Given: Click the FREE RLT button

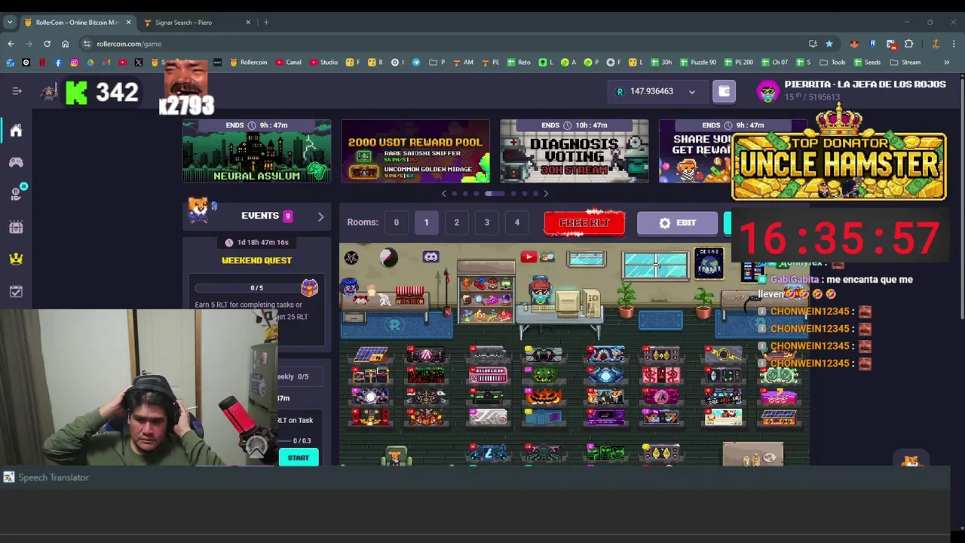Looking at the screenshot, I should (x=584, y=223).
